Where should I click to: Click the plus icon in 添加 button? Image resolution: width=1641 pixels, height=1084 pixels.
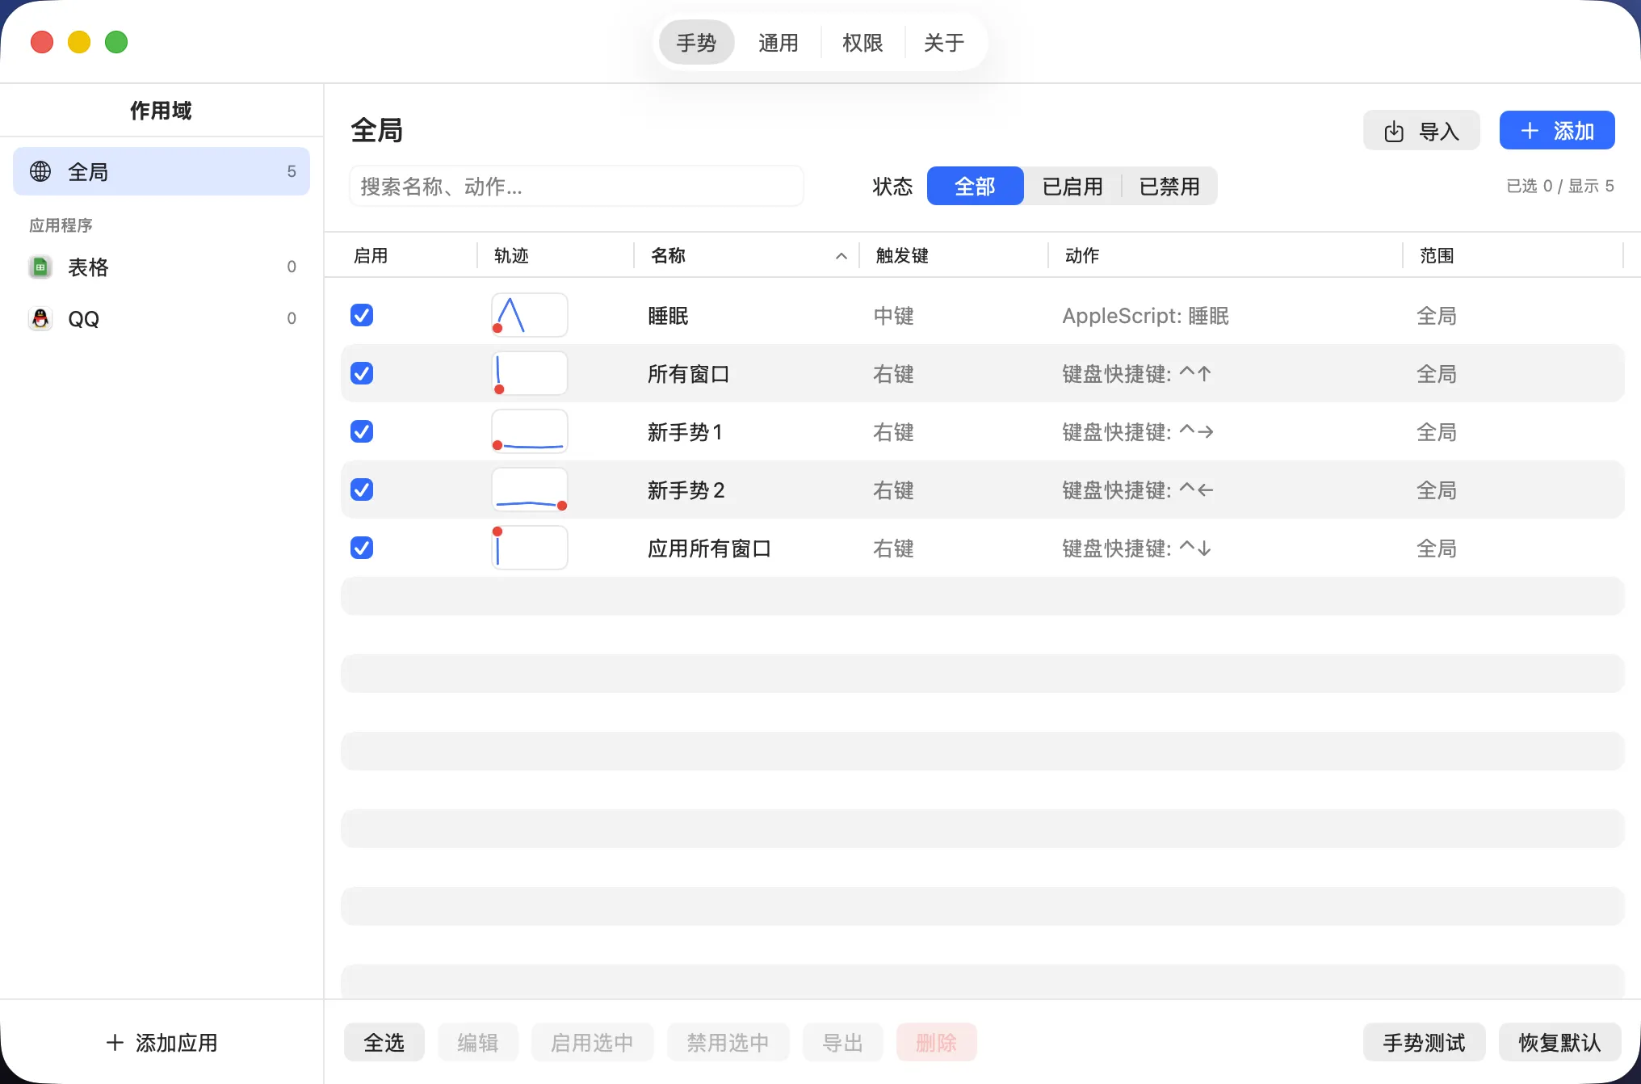point(1530,131)
